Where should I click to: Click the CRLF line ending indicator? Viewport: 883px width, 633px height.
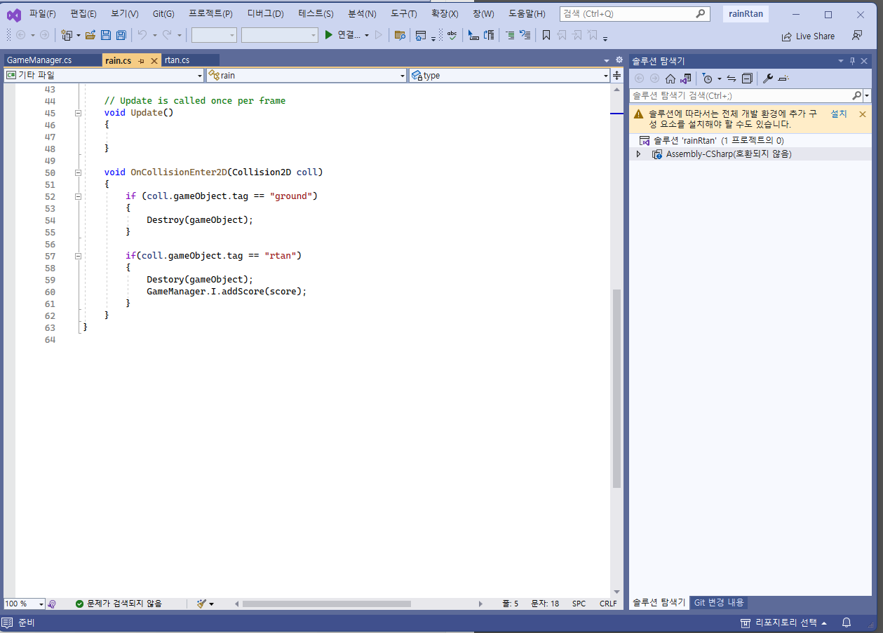coord(608,604)
